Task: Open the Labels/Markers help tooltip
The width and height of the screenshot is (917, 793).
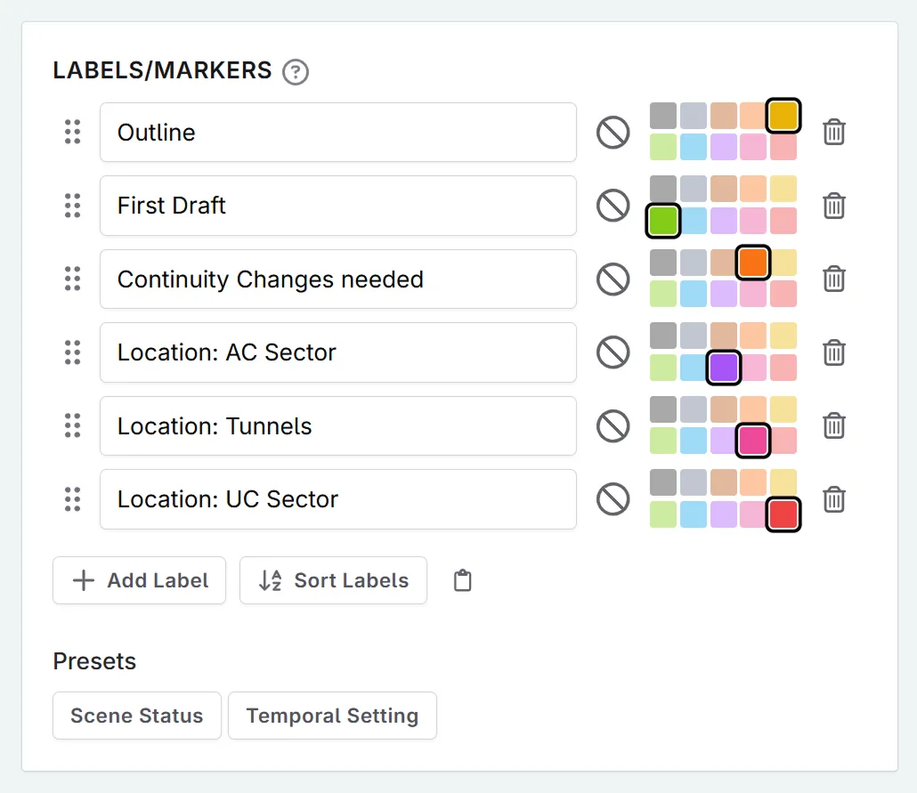Action: click(295, 72)
